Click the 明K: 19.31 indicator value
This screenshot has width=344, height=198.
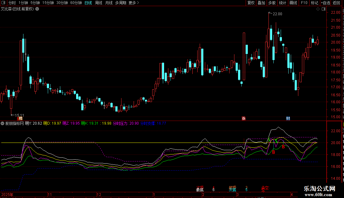(x=90, y=123)
